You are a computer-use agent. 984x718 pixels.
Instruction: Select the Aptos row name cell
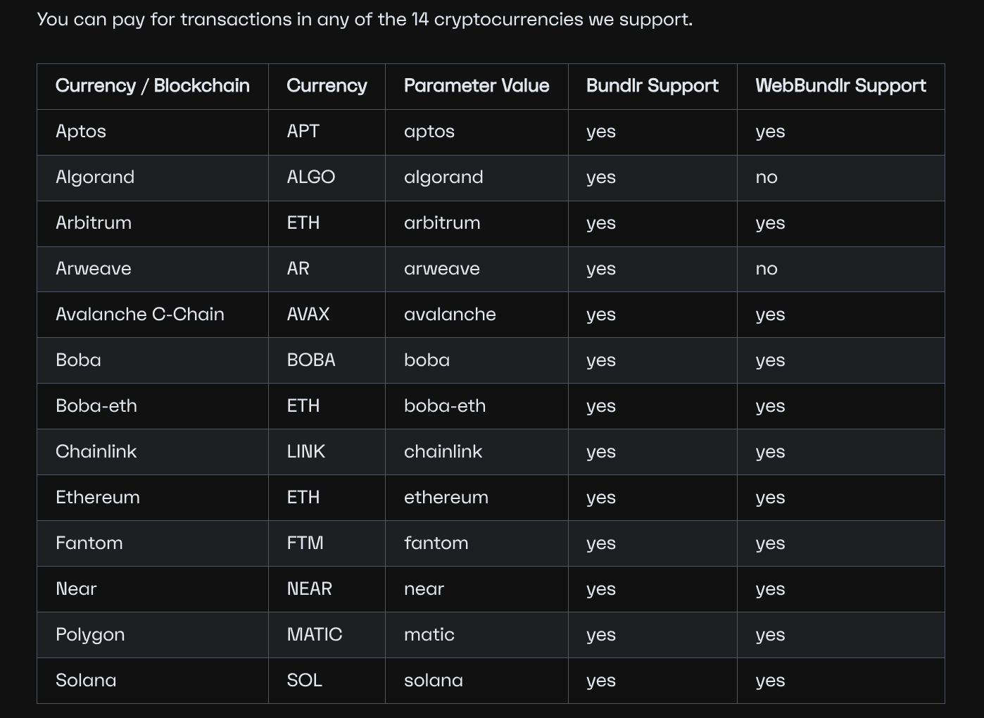[81, 132]
